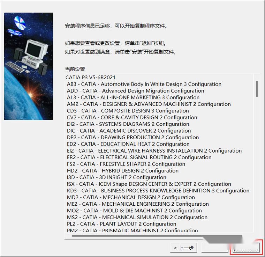This screenshot has width=265, height=257.
Task: Select AL3 ALL-IN-ONE MARKETING 3 Configuration
Action: [133, 97]
